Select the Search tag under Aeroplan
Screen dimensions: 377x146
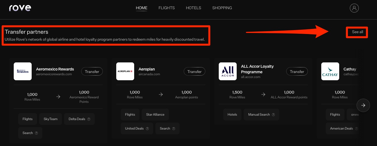tap(167, 128)
